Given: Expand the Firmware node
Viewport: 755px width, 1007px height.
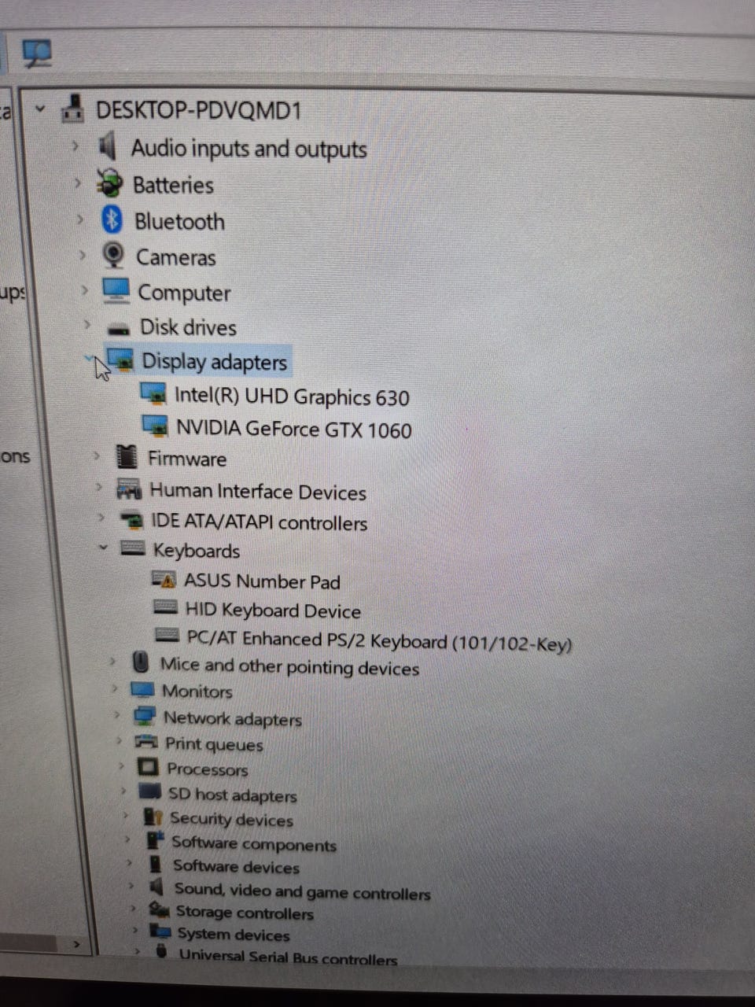Looking at the screenshot, I should (96, 455).
